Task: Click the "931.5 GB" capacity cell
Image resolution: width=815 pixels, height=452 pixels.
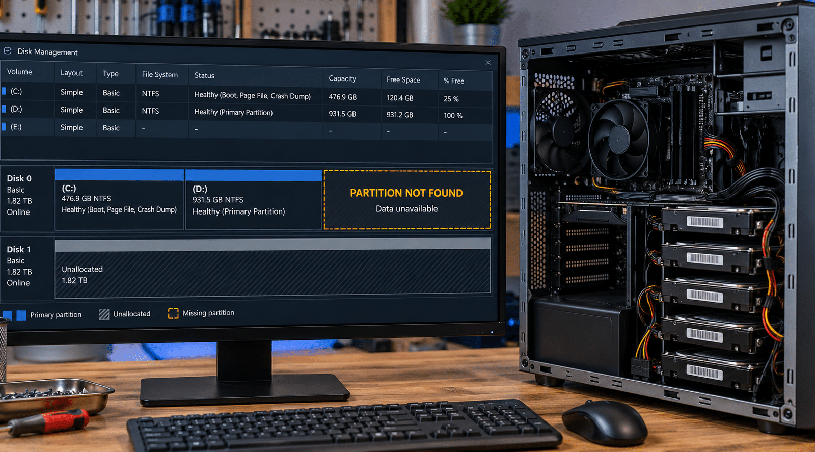Action: pos(342,114)
